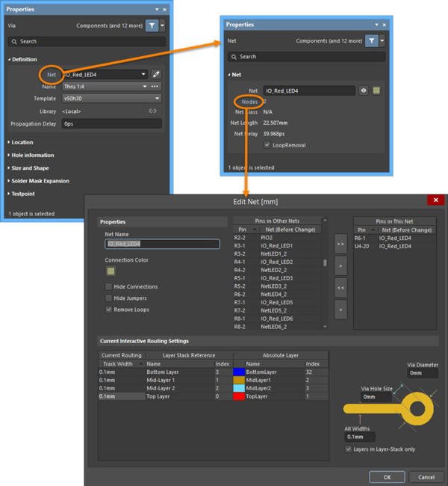Expand the Hole information section

coord(33,155)
